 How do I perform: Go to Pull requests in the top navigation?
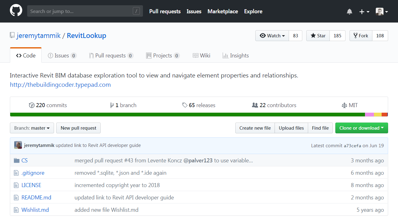click(165, 11)
